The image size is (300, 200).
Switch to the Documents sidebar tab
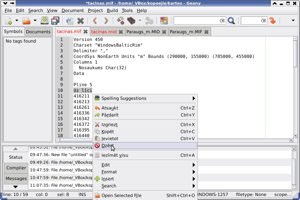[38, 32]
